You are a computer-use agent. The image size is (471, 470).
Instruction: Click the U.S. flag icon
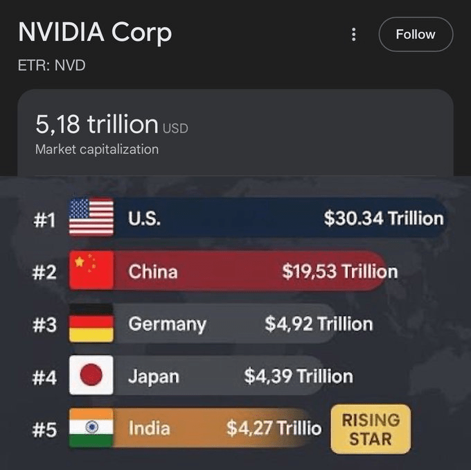pyautogui.click(x=91, y=218)
